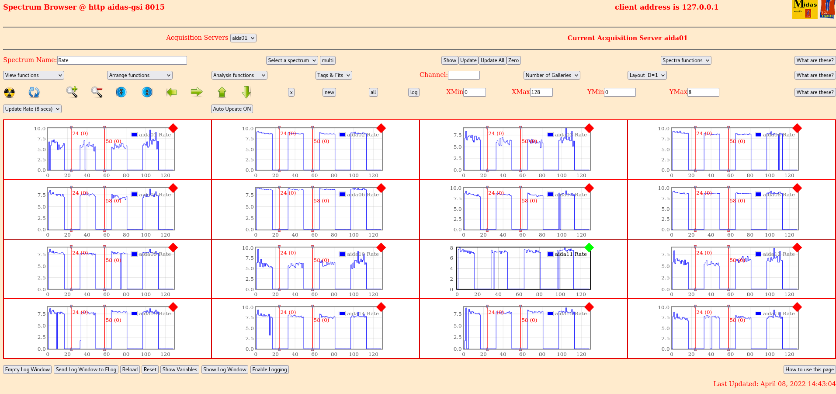Toggle the Auto Update ON button
The width and height of the screenshot is (836, 394).
click(x=232, y=109)
